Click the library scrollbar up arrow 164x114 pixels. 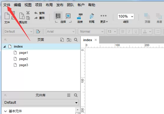point(78,110)
